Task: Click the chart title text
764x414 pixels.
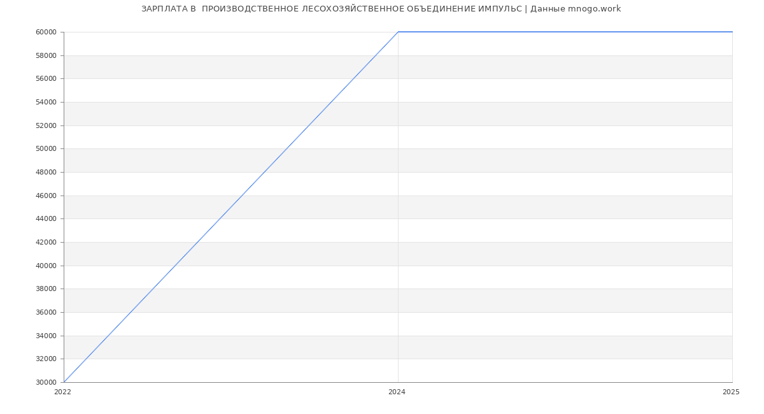Action: point(381,9)
